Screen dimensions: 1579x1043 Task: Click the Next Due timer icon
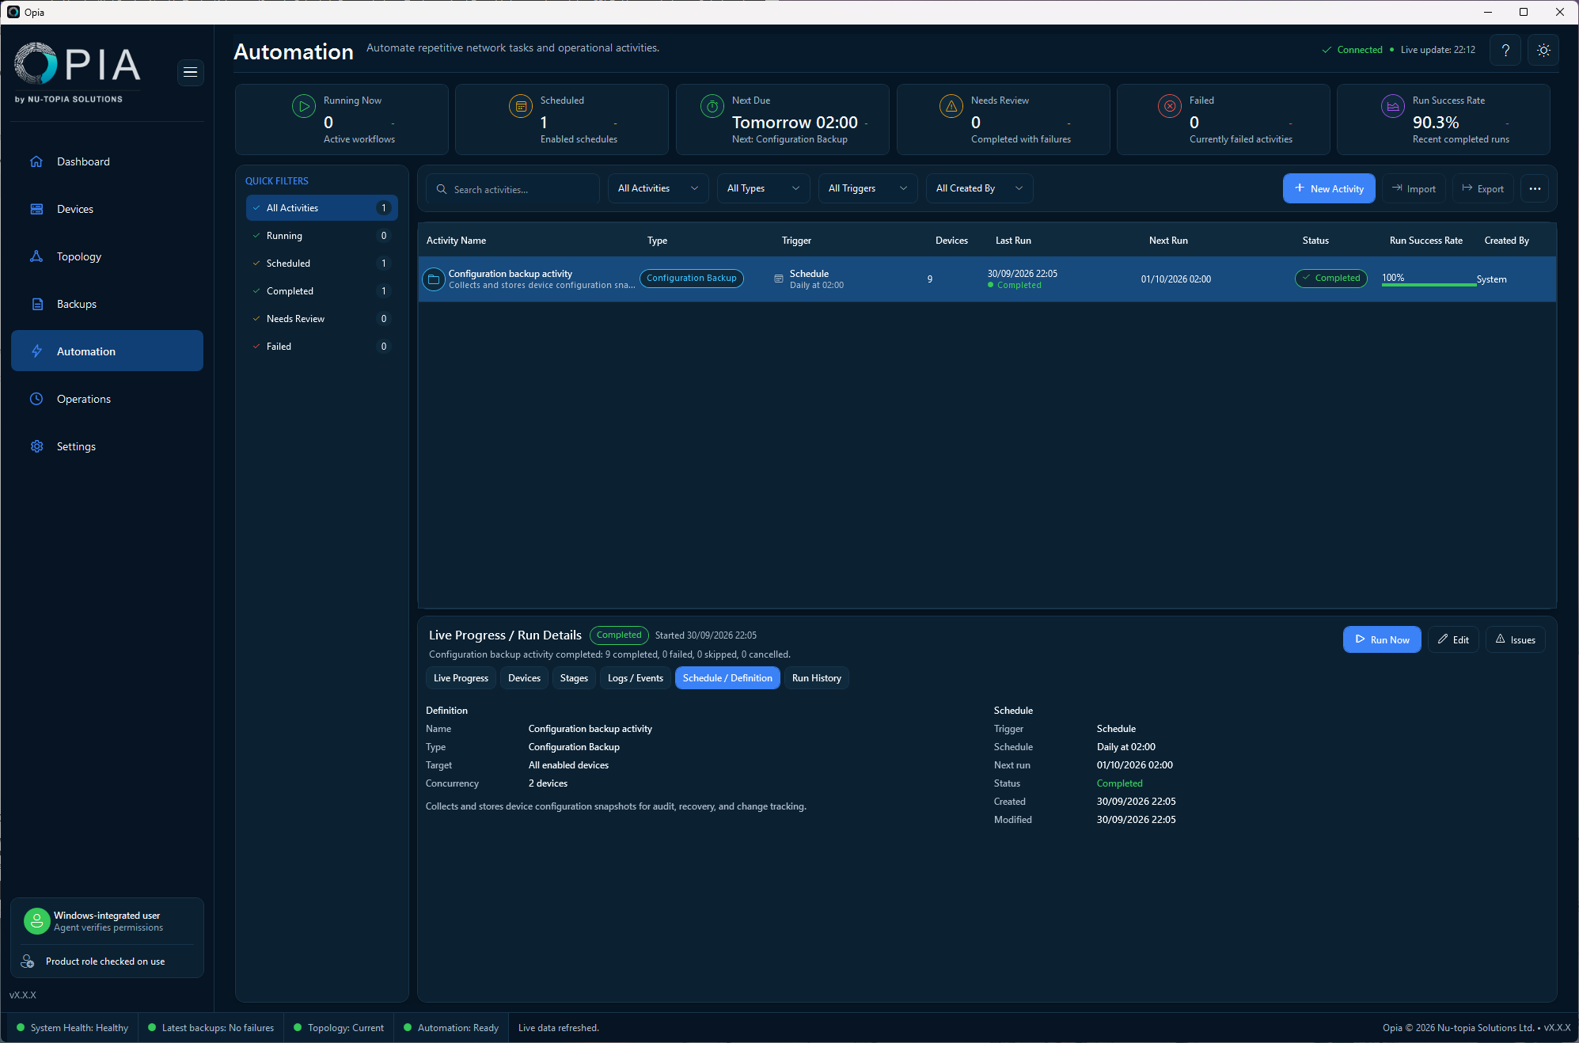point(712,106)
